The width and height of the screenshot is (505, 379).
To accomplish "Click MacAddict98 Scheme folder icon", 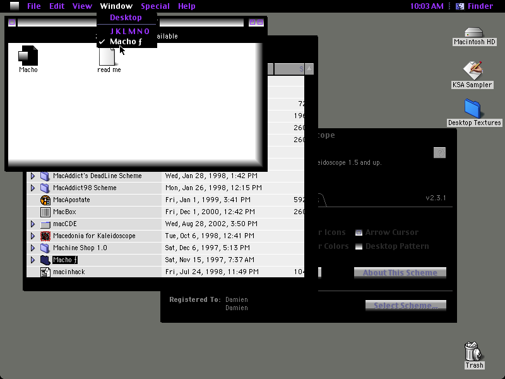I will pos(45,188).
